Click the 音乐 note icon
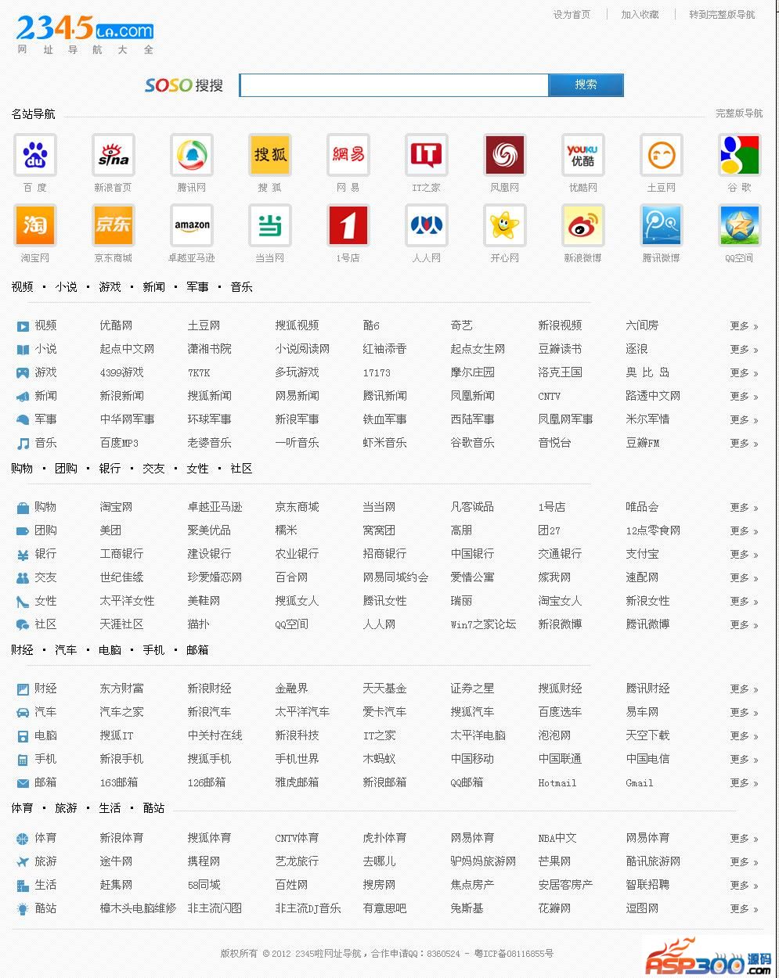779x978 pixels. click(x=23, y=444)
